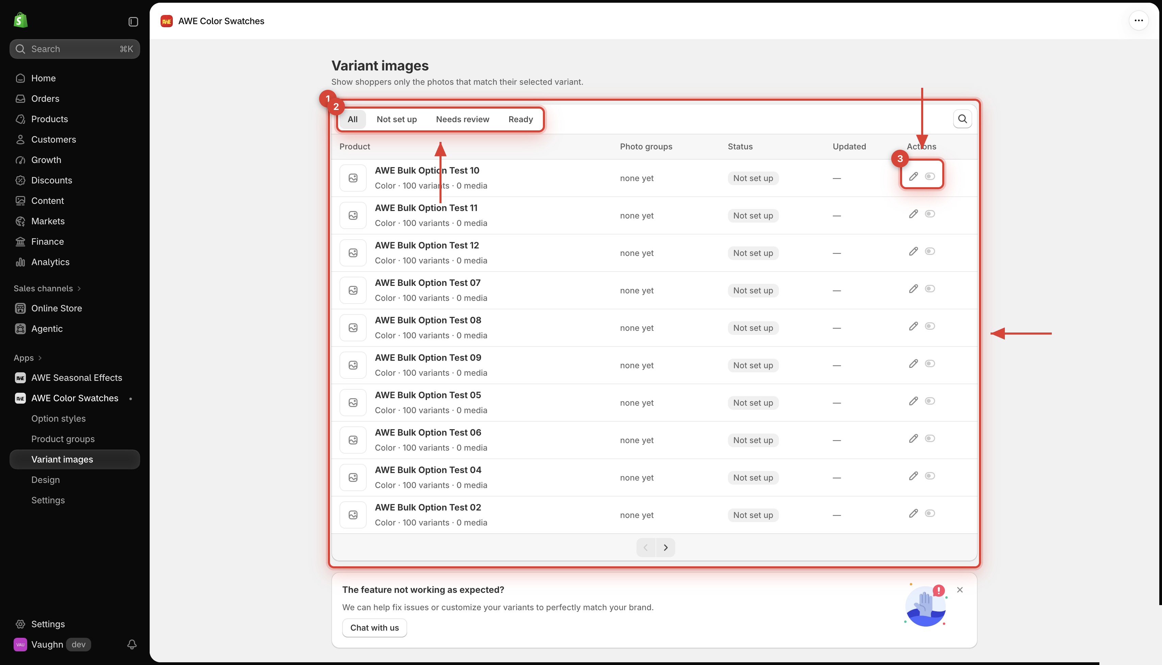
Task: Open thumbnail of AWE Bulk Option Test 09
Action: [x=353, y=365]
